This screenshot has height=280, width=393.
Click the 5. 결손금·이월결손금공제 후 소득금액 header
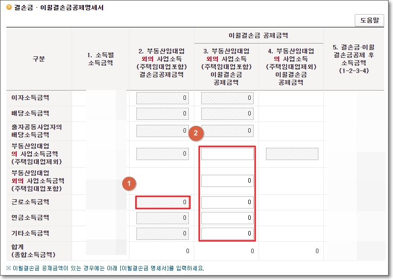pos(354,59)
